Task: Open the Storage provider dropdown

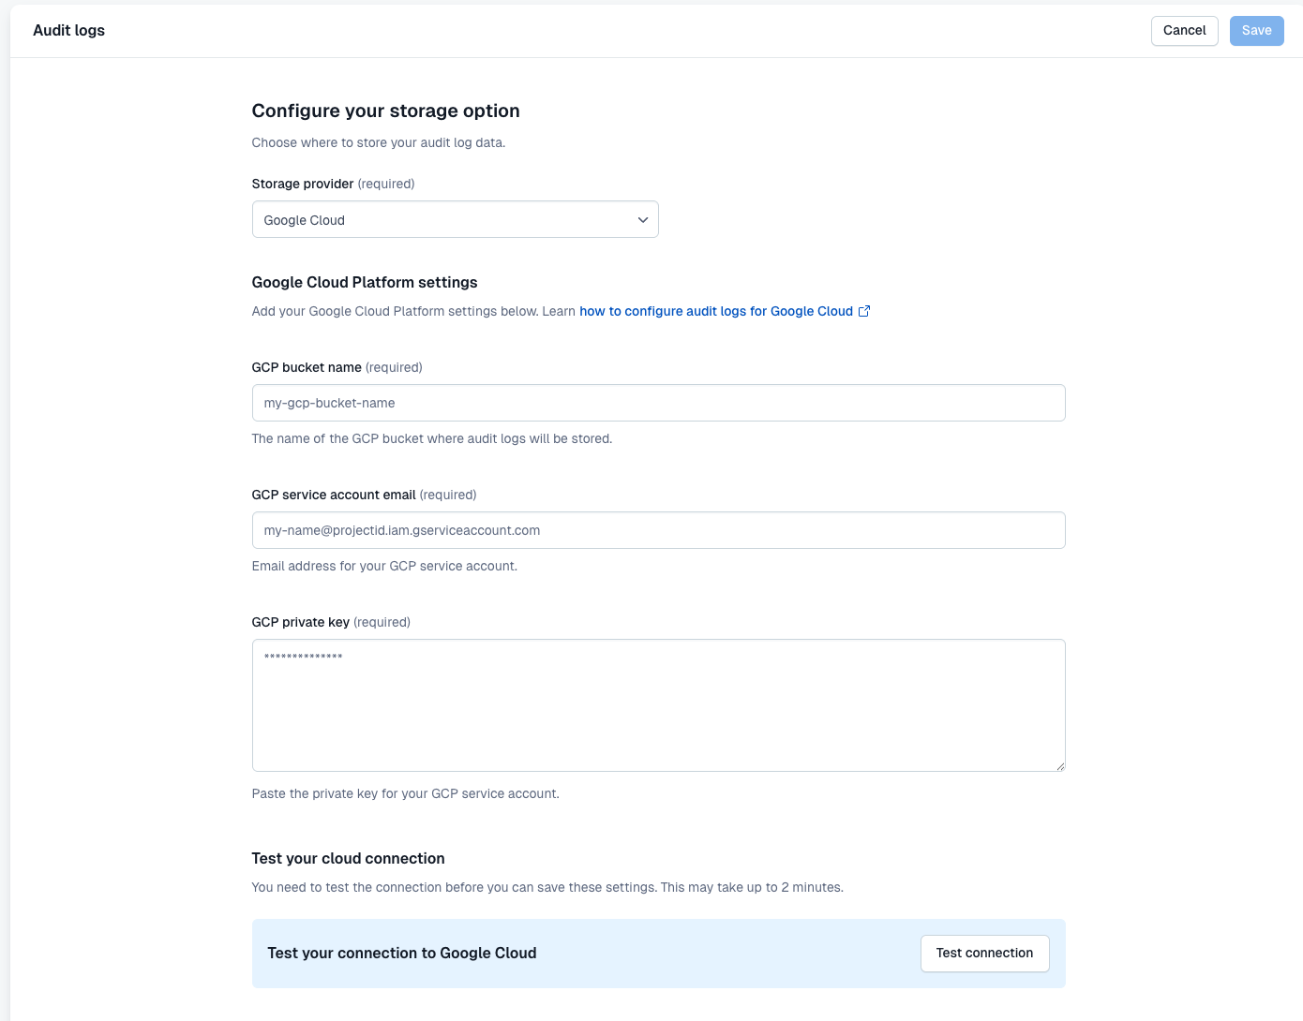Action: (455, 219)
